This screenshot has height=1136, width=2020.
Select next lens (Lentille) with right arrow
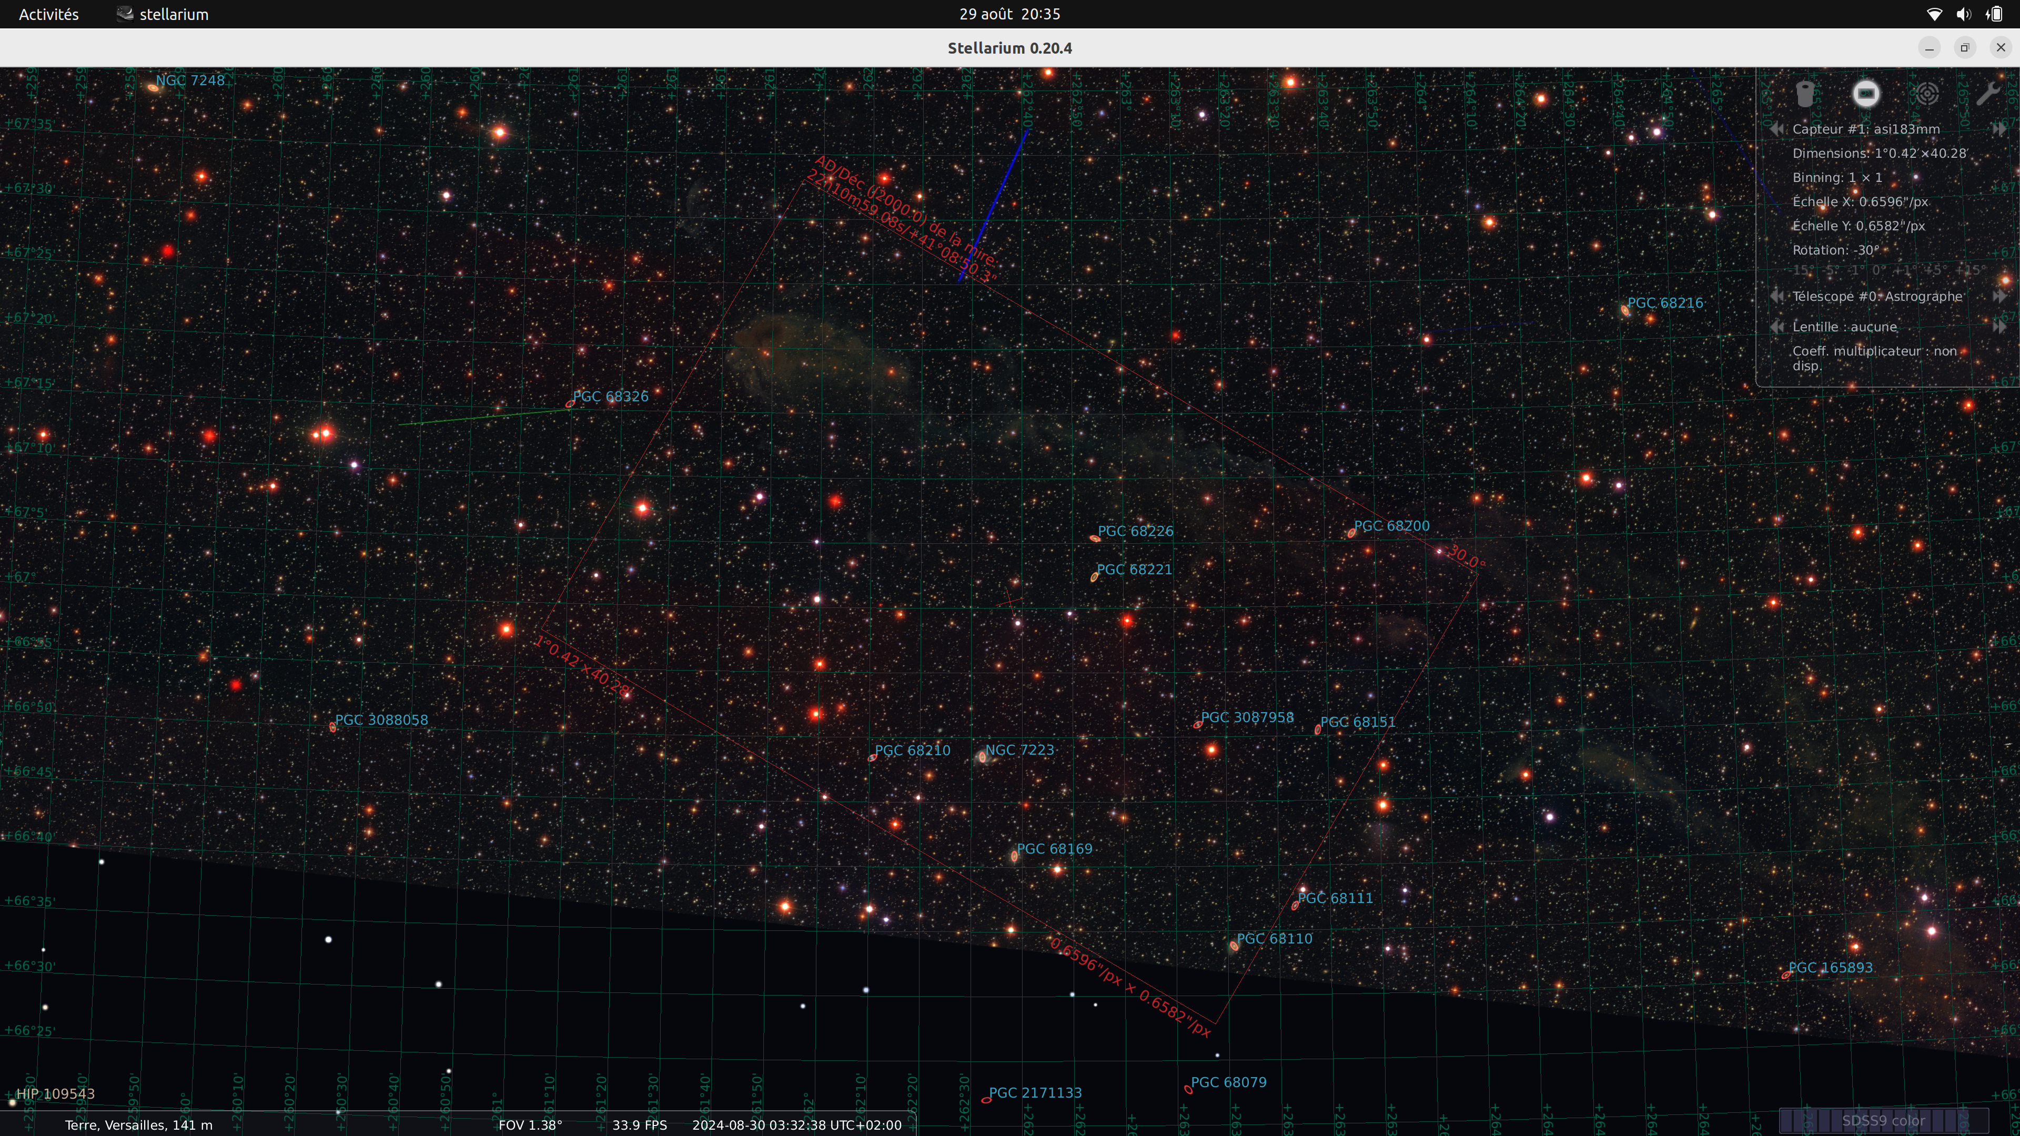click(1999, 327)
